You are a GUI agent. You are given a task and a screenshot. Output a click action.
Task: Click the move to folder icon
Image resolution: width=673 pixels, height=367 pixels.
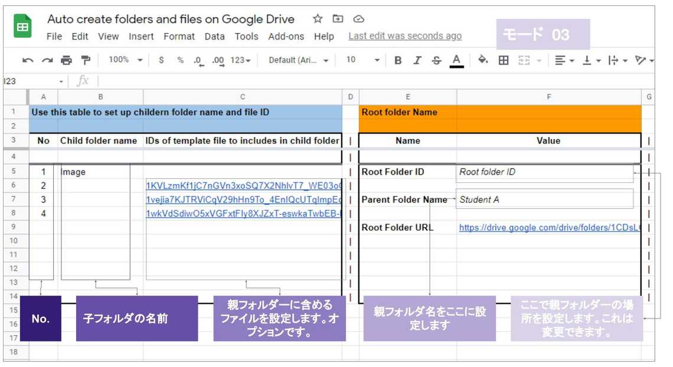[338, 19]
